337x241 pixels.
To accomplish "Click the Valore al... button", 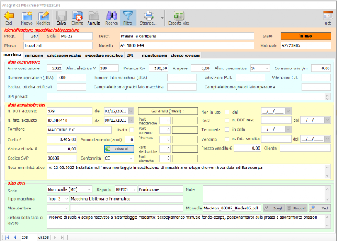I will (x=119, y=149).
